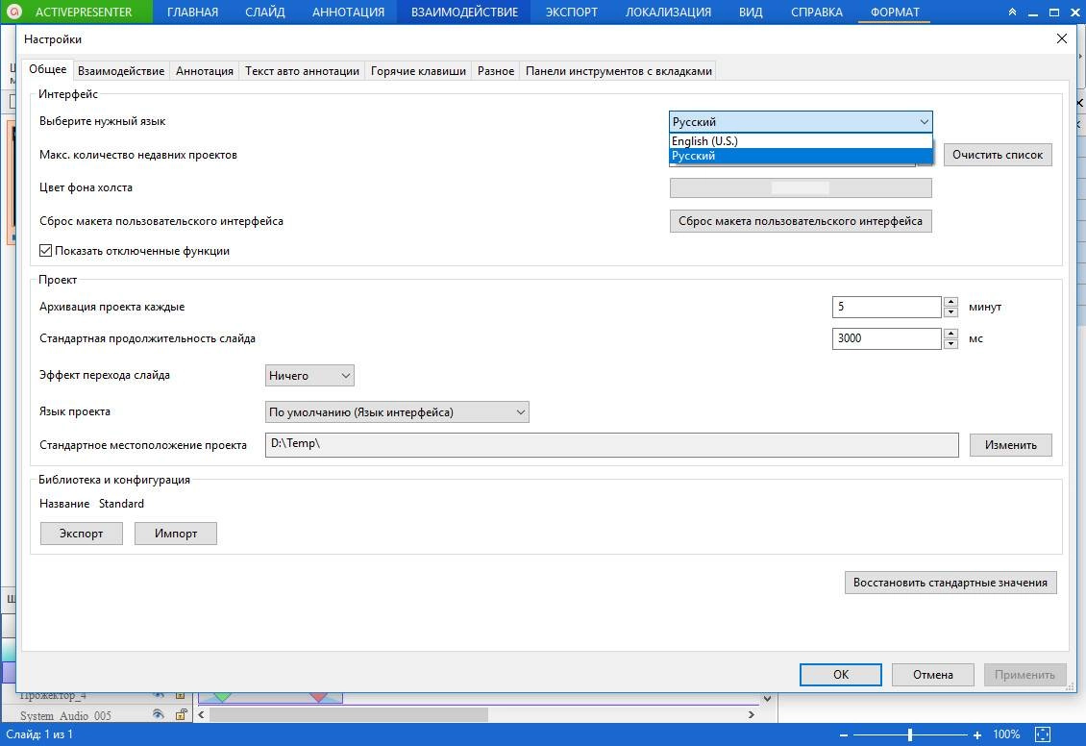Viewport: 1086px width, 746px height.
Task: Open ЛОКАЛИЗАЦИЯ ribbon tab
Action: (x=668, y=12)
